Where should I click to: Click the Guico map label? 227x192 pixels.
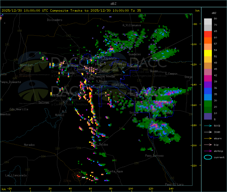[x=154, y=71]
